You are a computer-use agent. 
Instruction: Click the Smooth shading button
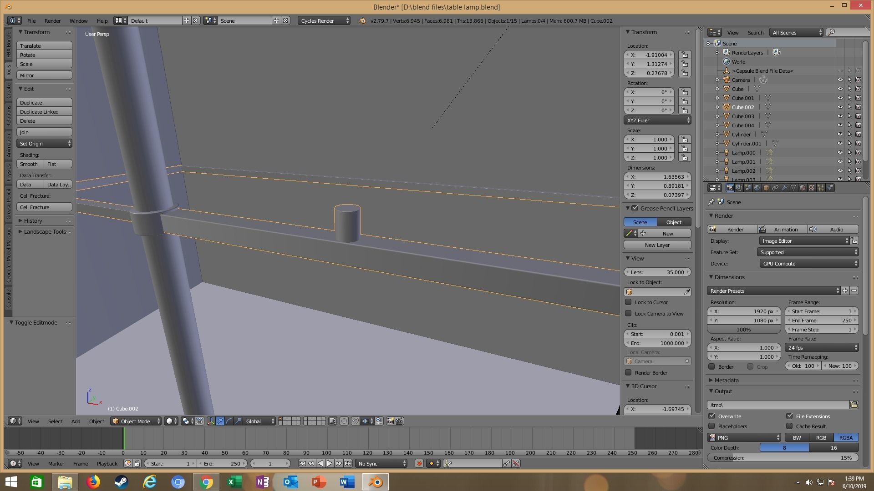tap(30, 164)
